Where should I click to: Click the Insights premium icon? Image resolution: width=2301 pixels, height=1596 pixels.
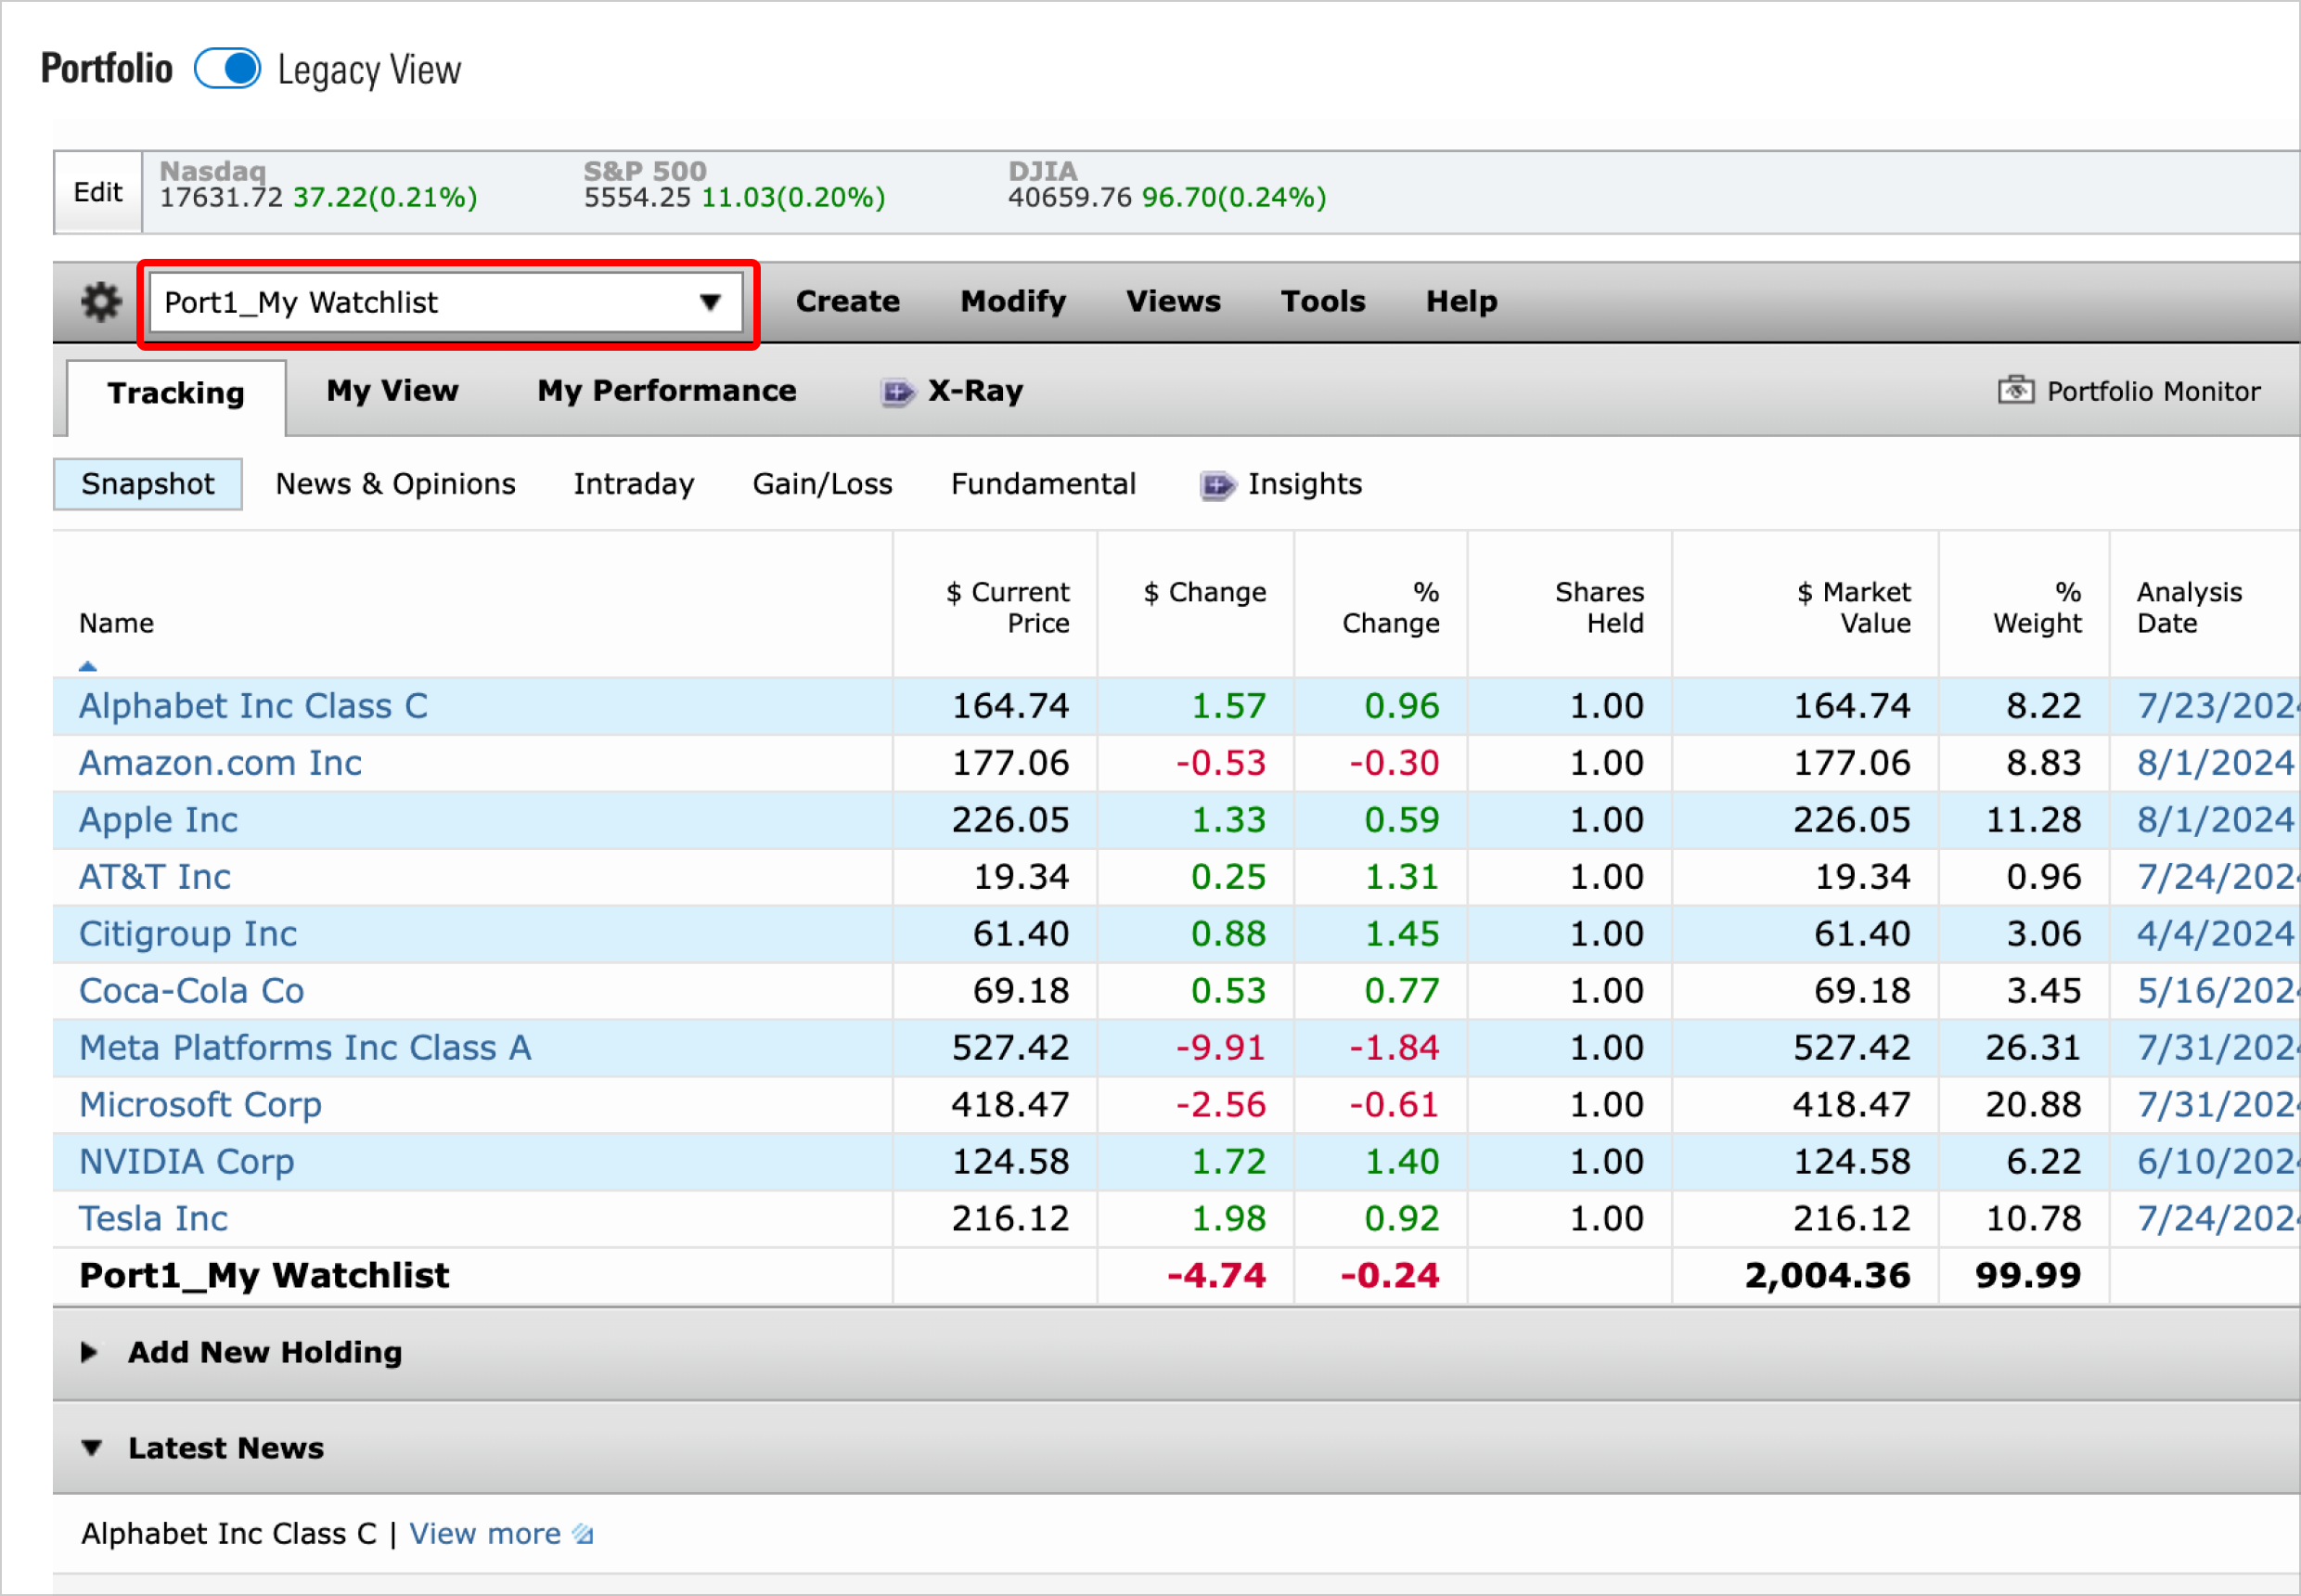click(x=1217, y=486)
